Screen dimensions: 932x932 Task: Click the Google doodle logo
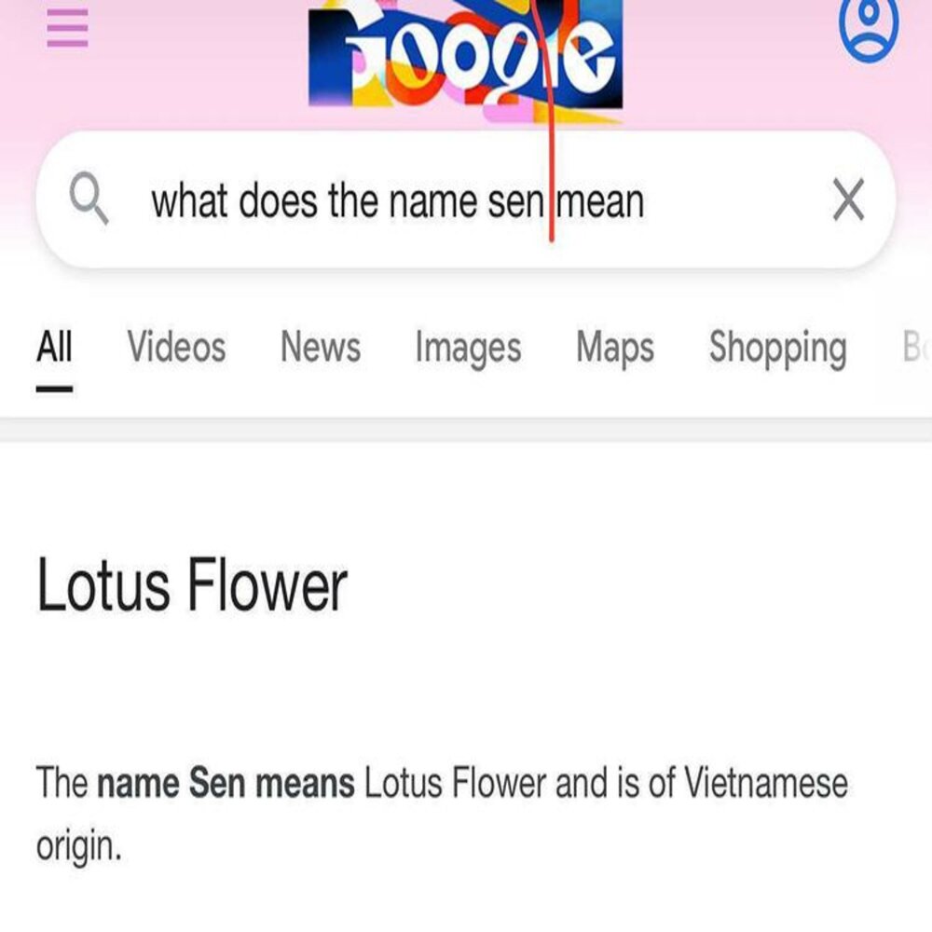point(466,58)
